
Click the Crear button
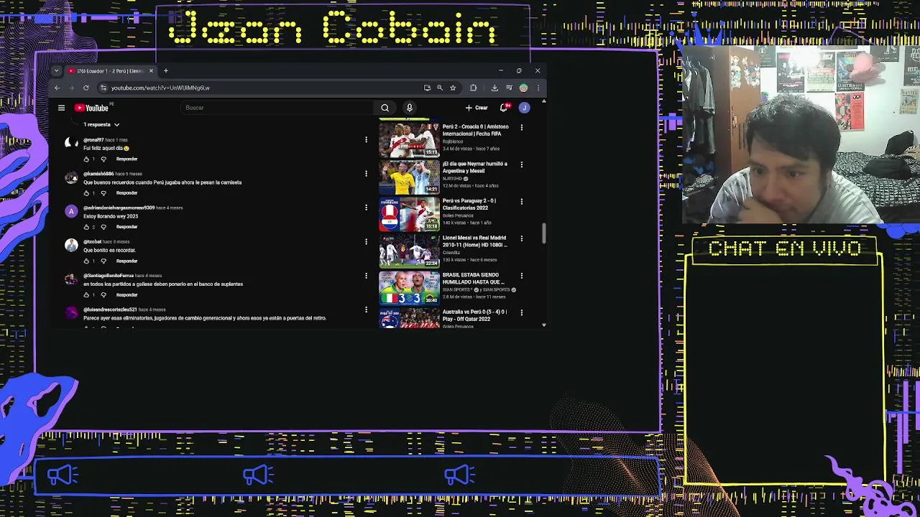(x=477, y=108)
